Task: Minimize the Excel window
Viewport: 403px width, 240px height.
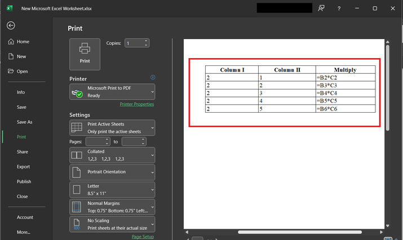Action: pyautogui.click(x=357, y=8)
